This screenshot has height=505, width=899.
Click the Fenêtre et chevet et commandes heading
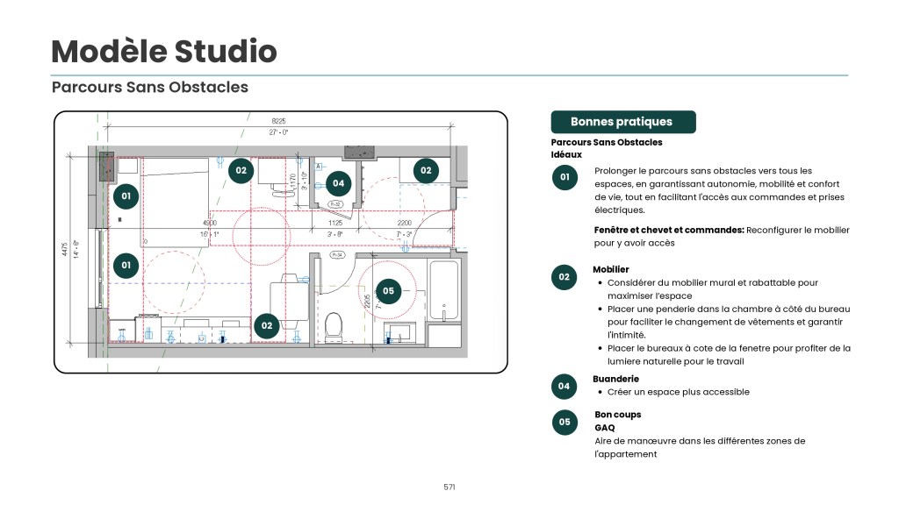pyautogui.click(x=669, y=231)
